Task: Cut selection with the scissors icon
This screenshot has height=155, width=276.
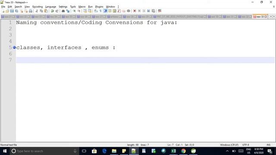Action: [37, 11]
